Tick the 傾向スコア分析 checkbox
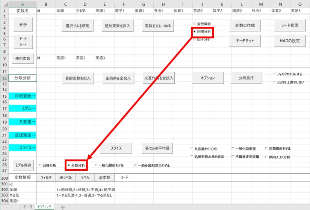This screenshot has width=310, height=210. coord(267,157)
